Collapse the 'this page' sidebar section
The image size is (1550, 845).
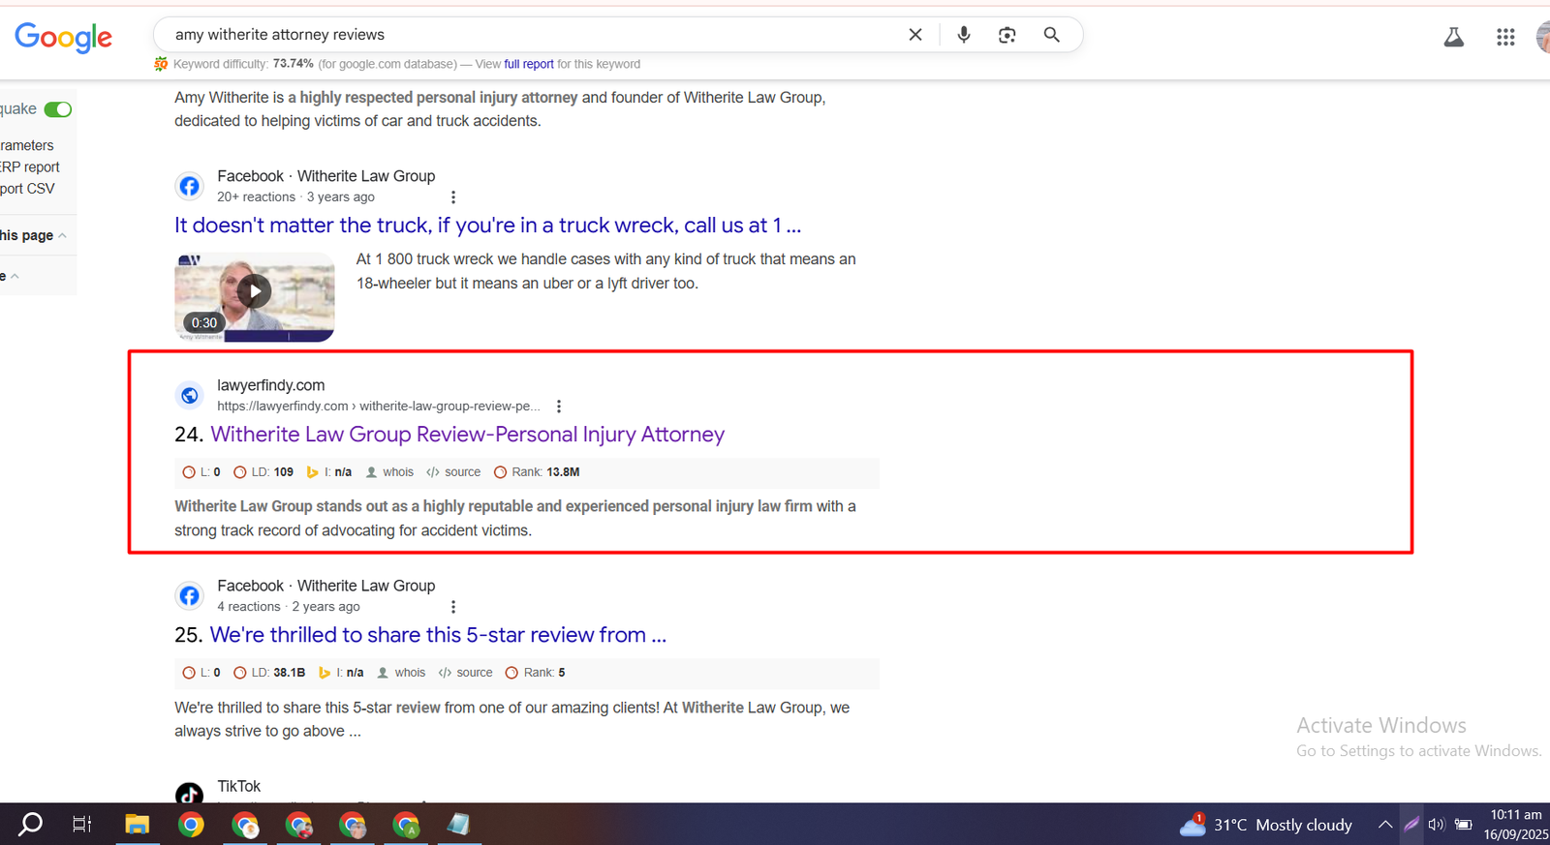click(62, 235)
